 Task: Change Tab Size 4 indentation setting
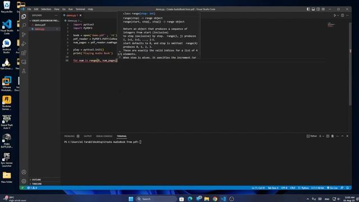pyautogui.click(x=273, y=188)
